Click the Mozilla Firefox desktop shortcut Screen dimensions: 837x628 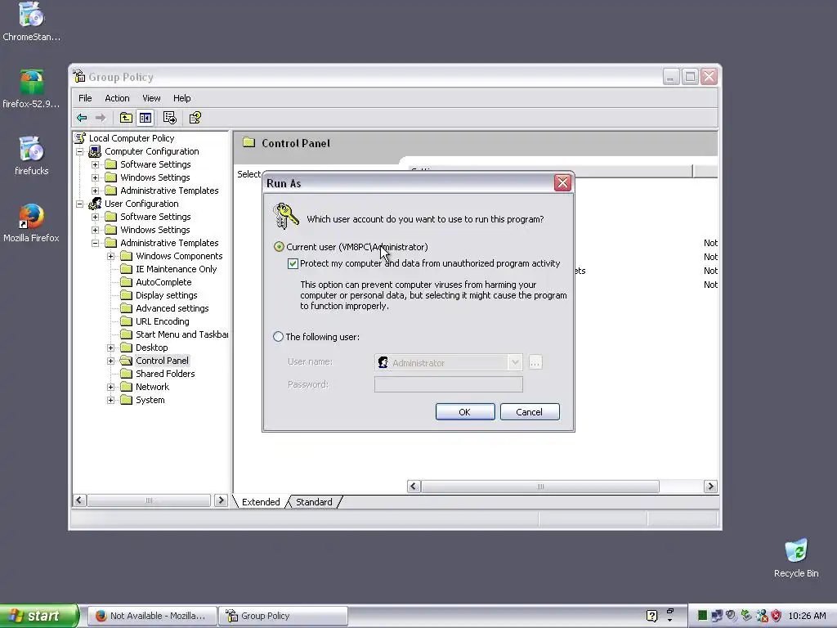coord(32,216)
